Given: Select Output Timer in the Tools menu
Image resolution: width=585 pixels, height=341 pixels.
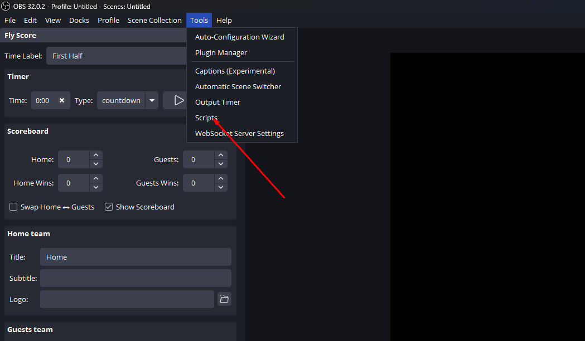Looking at the screenshot, I should [x=217, y=102].
